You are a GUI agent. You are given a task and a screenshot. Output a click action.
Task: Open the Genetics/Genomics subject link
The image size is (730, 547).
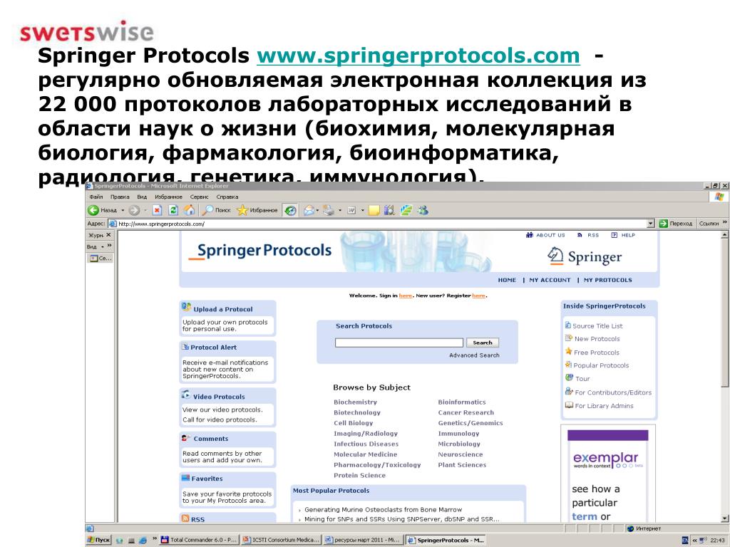(471, 423)
